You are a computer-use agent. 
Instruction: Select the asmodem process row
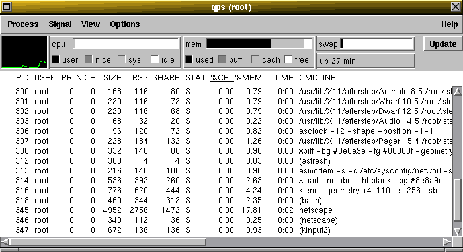click(x=226, y=171)
